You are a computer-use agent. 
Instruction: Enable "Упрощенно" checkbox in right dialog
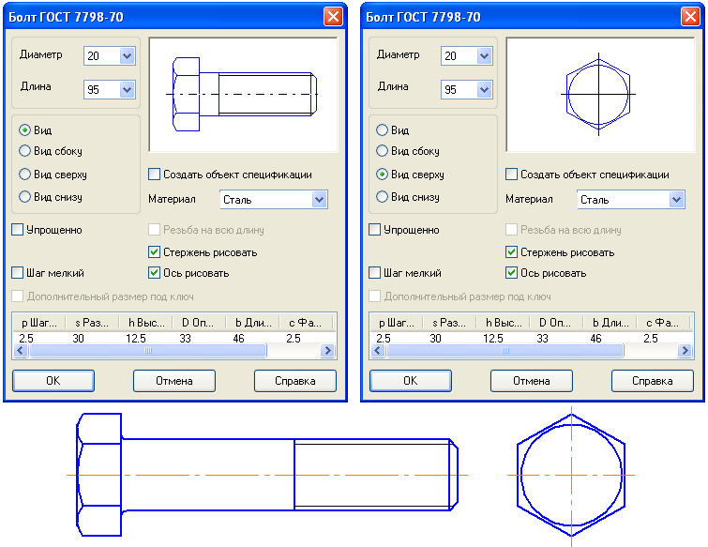pyautogui.click(x=375, y=230)
